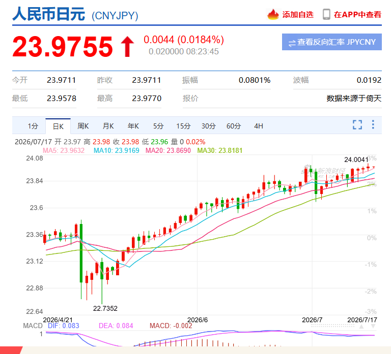Click the 2026/4/21 start date label
This screenshot has width=391, height=354.
(58, 320)
